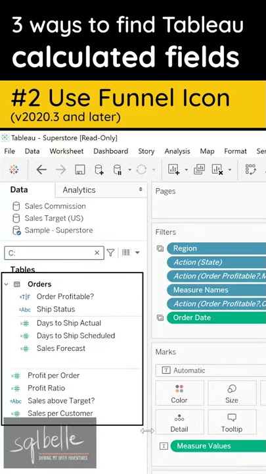Duplicate the sheet icon in toolbar
Screen dimensions: 266x474
click(199, 169)
